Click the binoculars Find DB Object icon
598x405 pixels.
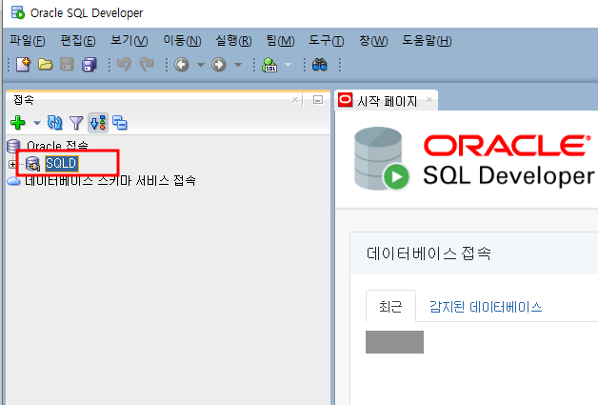320,65
